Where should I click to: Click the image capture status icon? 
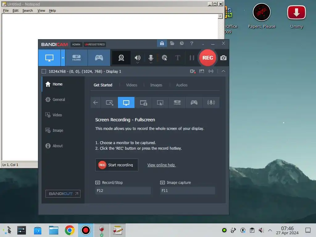202,71
